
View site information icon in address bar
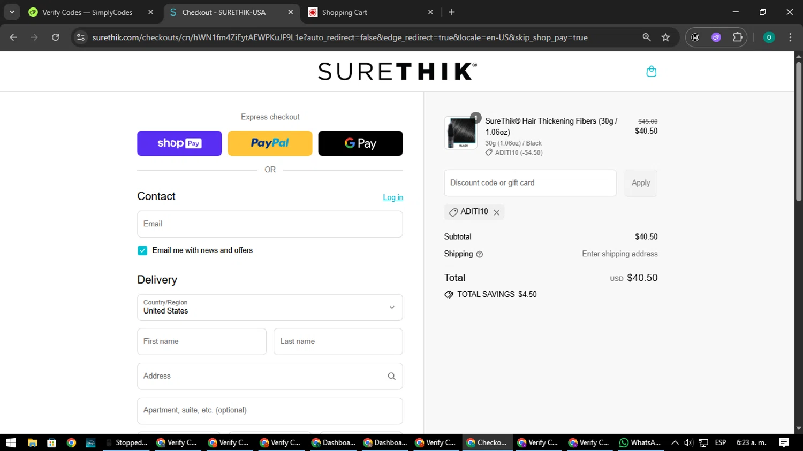81,37
